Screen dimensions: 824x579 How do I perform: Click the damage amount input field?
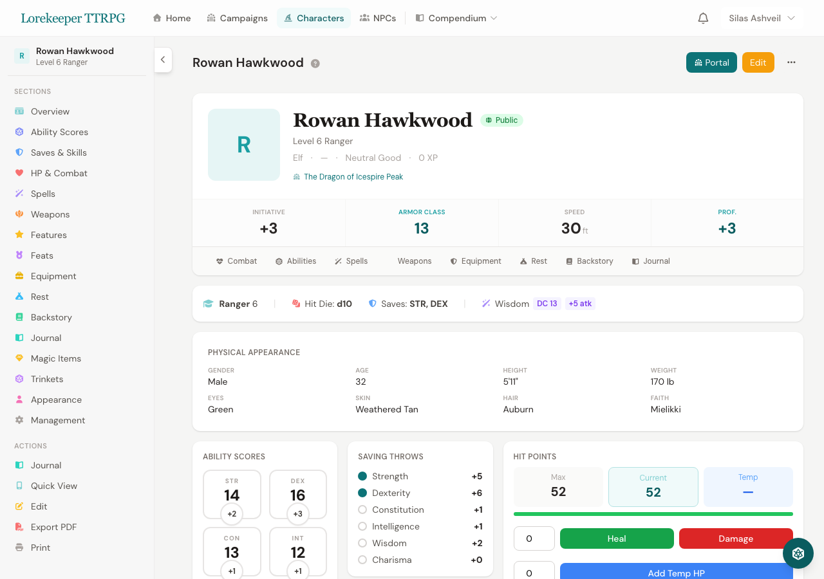click(x=534, y=538)
